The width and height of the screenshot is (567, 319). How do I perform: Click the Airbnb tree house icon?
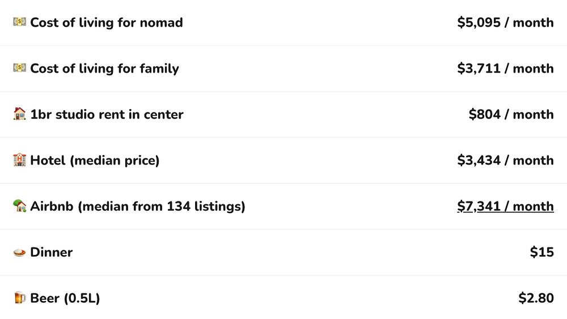(19, 207)
